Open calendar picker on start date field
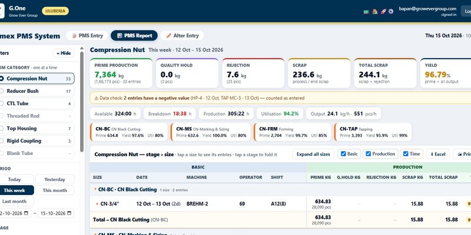Screen dimensions: 471x235 click(x=26, y=213)
